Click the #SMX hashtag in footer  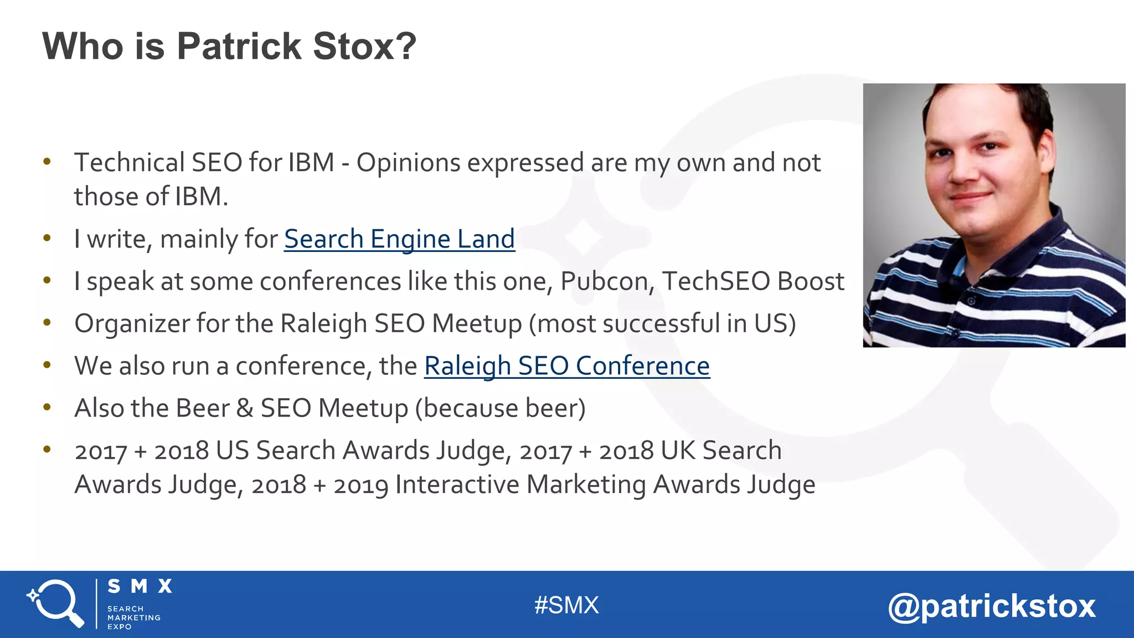[566, 605]
